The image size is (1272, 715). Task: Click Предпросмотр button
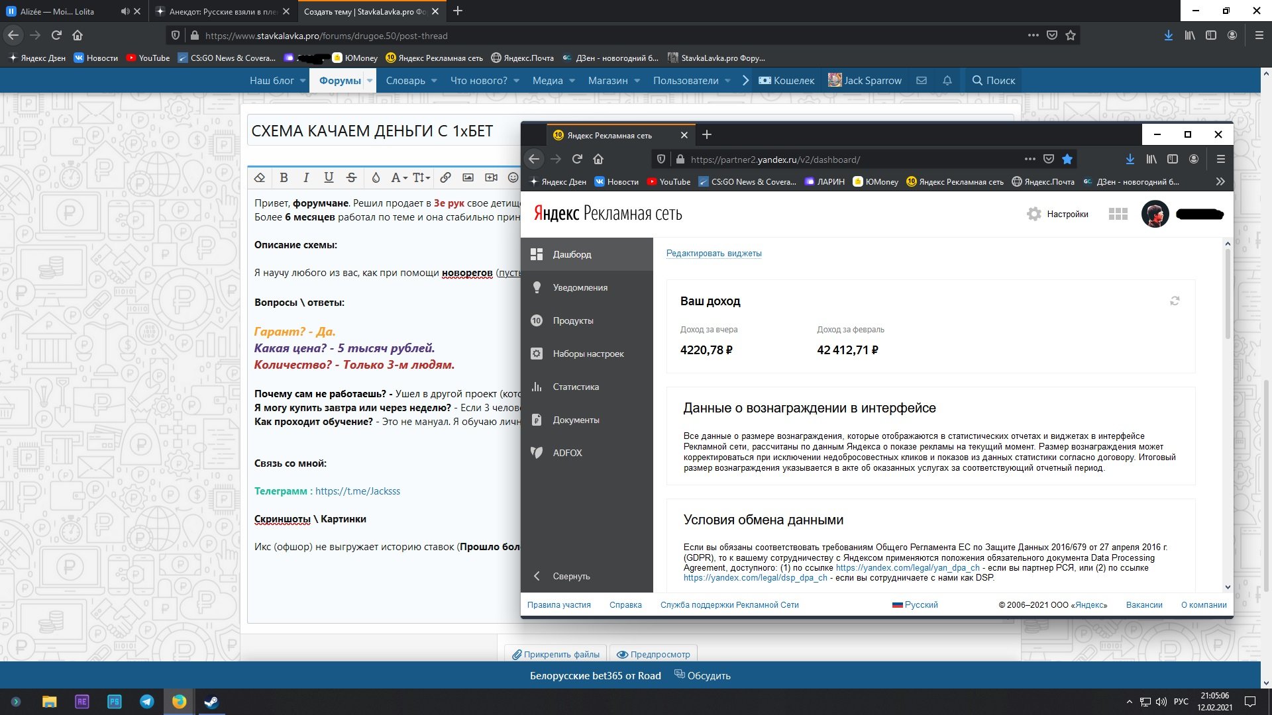click(x=654, y=654)
